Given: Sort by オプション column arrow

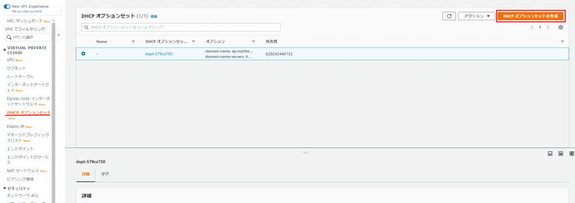Looking at the screenshot, I should pos(253,41).
